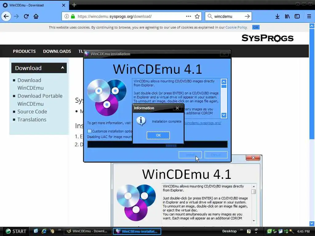315x236 pixels.
Task: Click the disabled Cancel button in installer
Action: pyautogui.click(x=216, y=155)
